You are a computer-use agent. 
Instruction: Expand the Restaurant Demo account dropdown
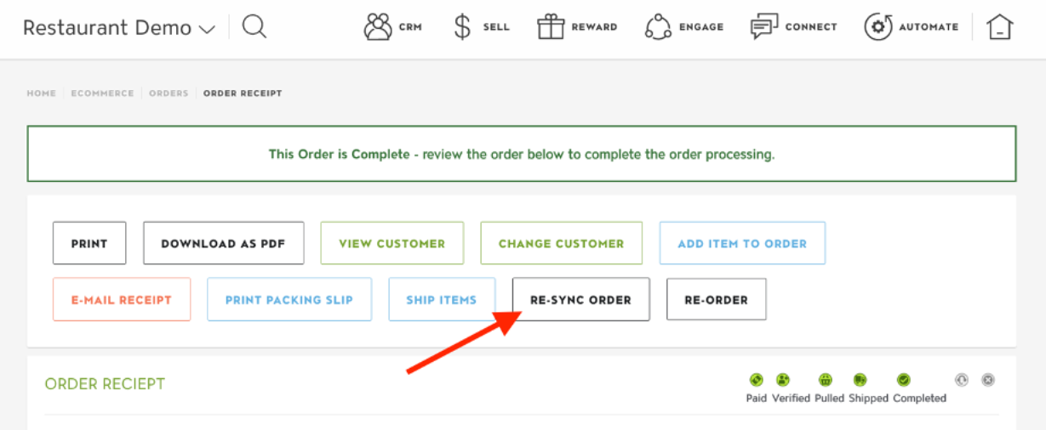119,27
